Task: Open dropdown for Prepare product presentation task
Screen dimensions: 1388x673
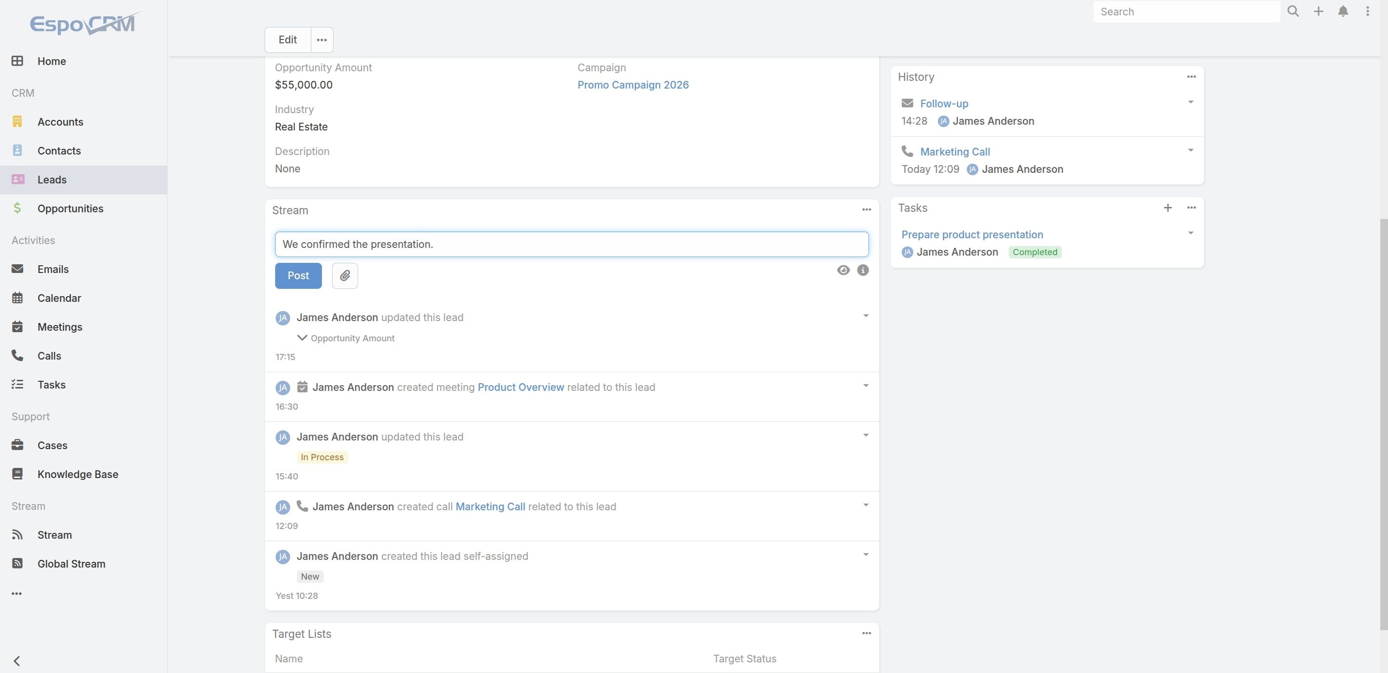Action: pyautogui.click(x=1190, y=233)
